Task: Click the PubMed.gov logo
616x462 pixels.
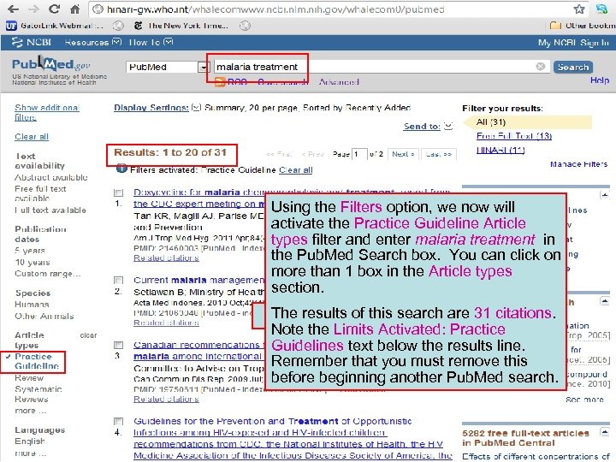Action: pos(51,64)
